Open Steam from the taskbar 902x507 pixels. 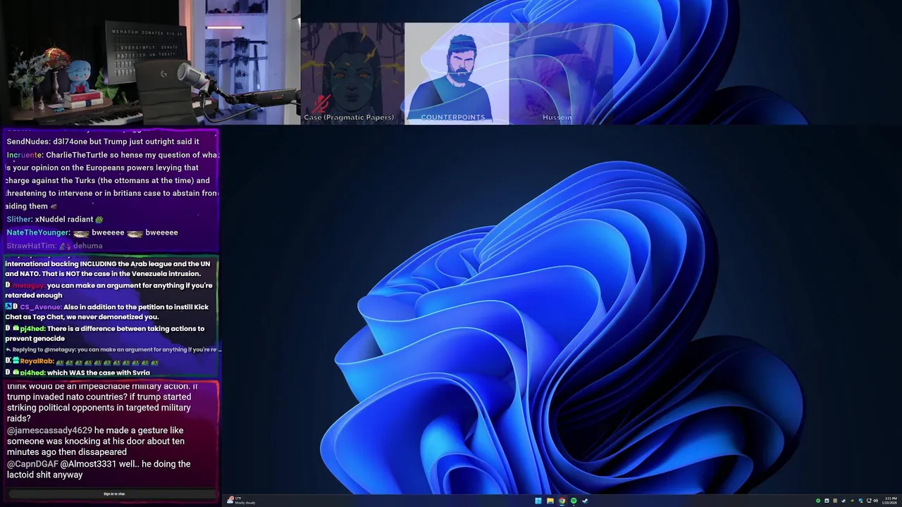pos(585,501)
